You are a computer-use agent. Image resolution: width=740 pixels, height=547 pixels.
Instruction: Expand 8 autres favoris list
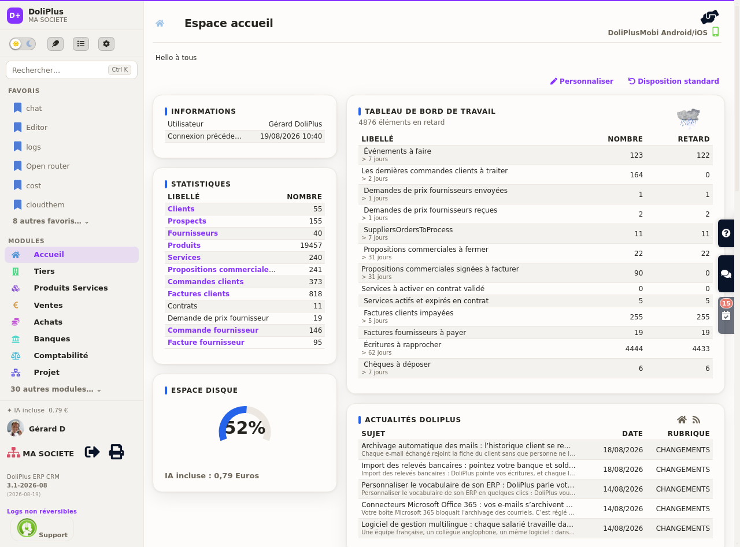[51, 221]
